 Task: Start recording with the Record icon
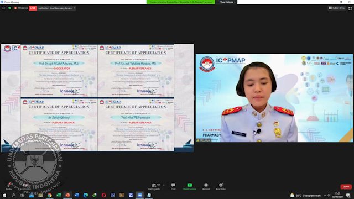click(206, 187)
